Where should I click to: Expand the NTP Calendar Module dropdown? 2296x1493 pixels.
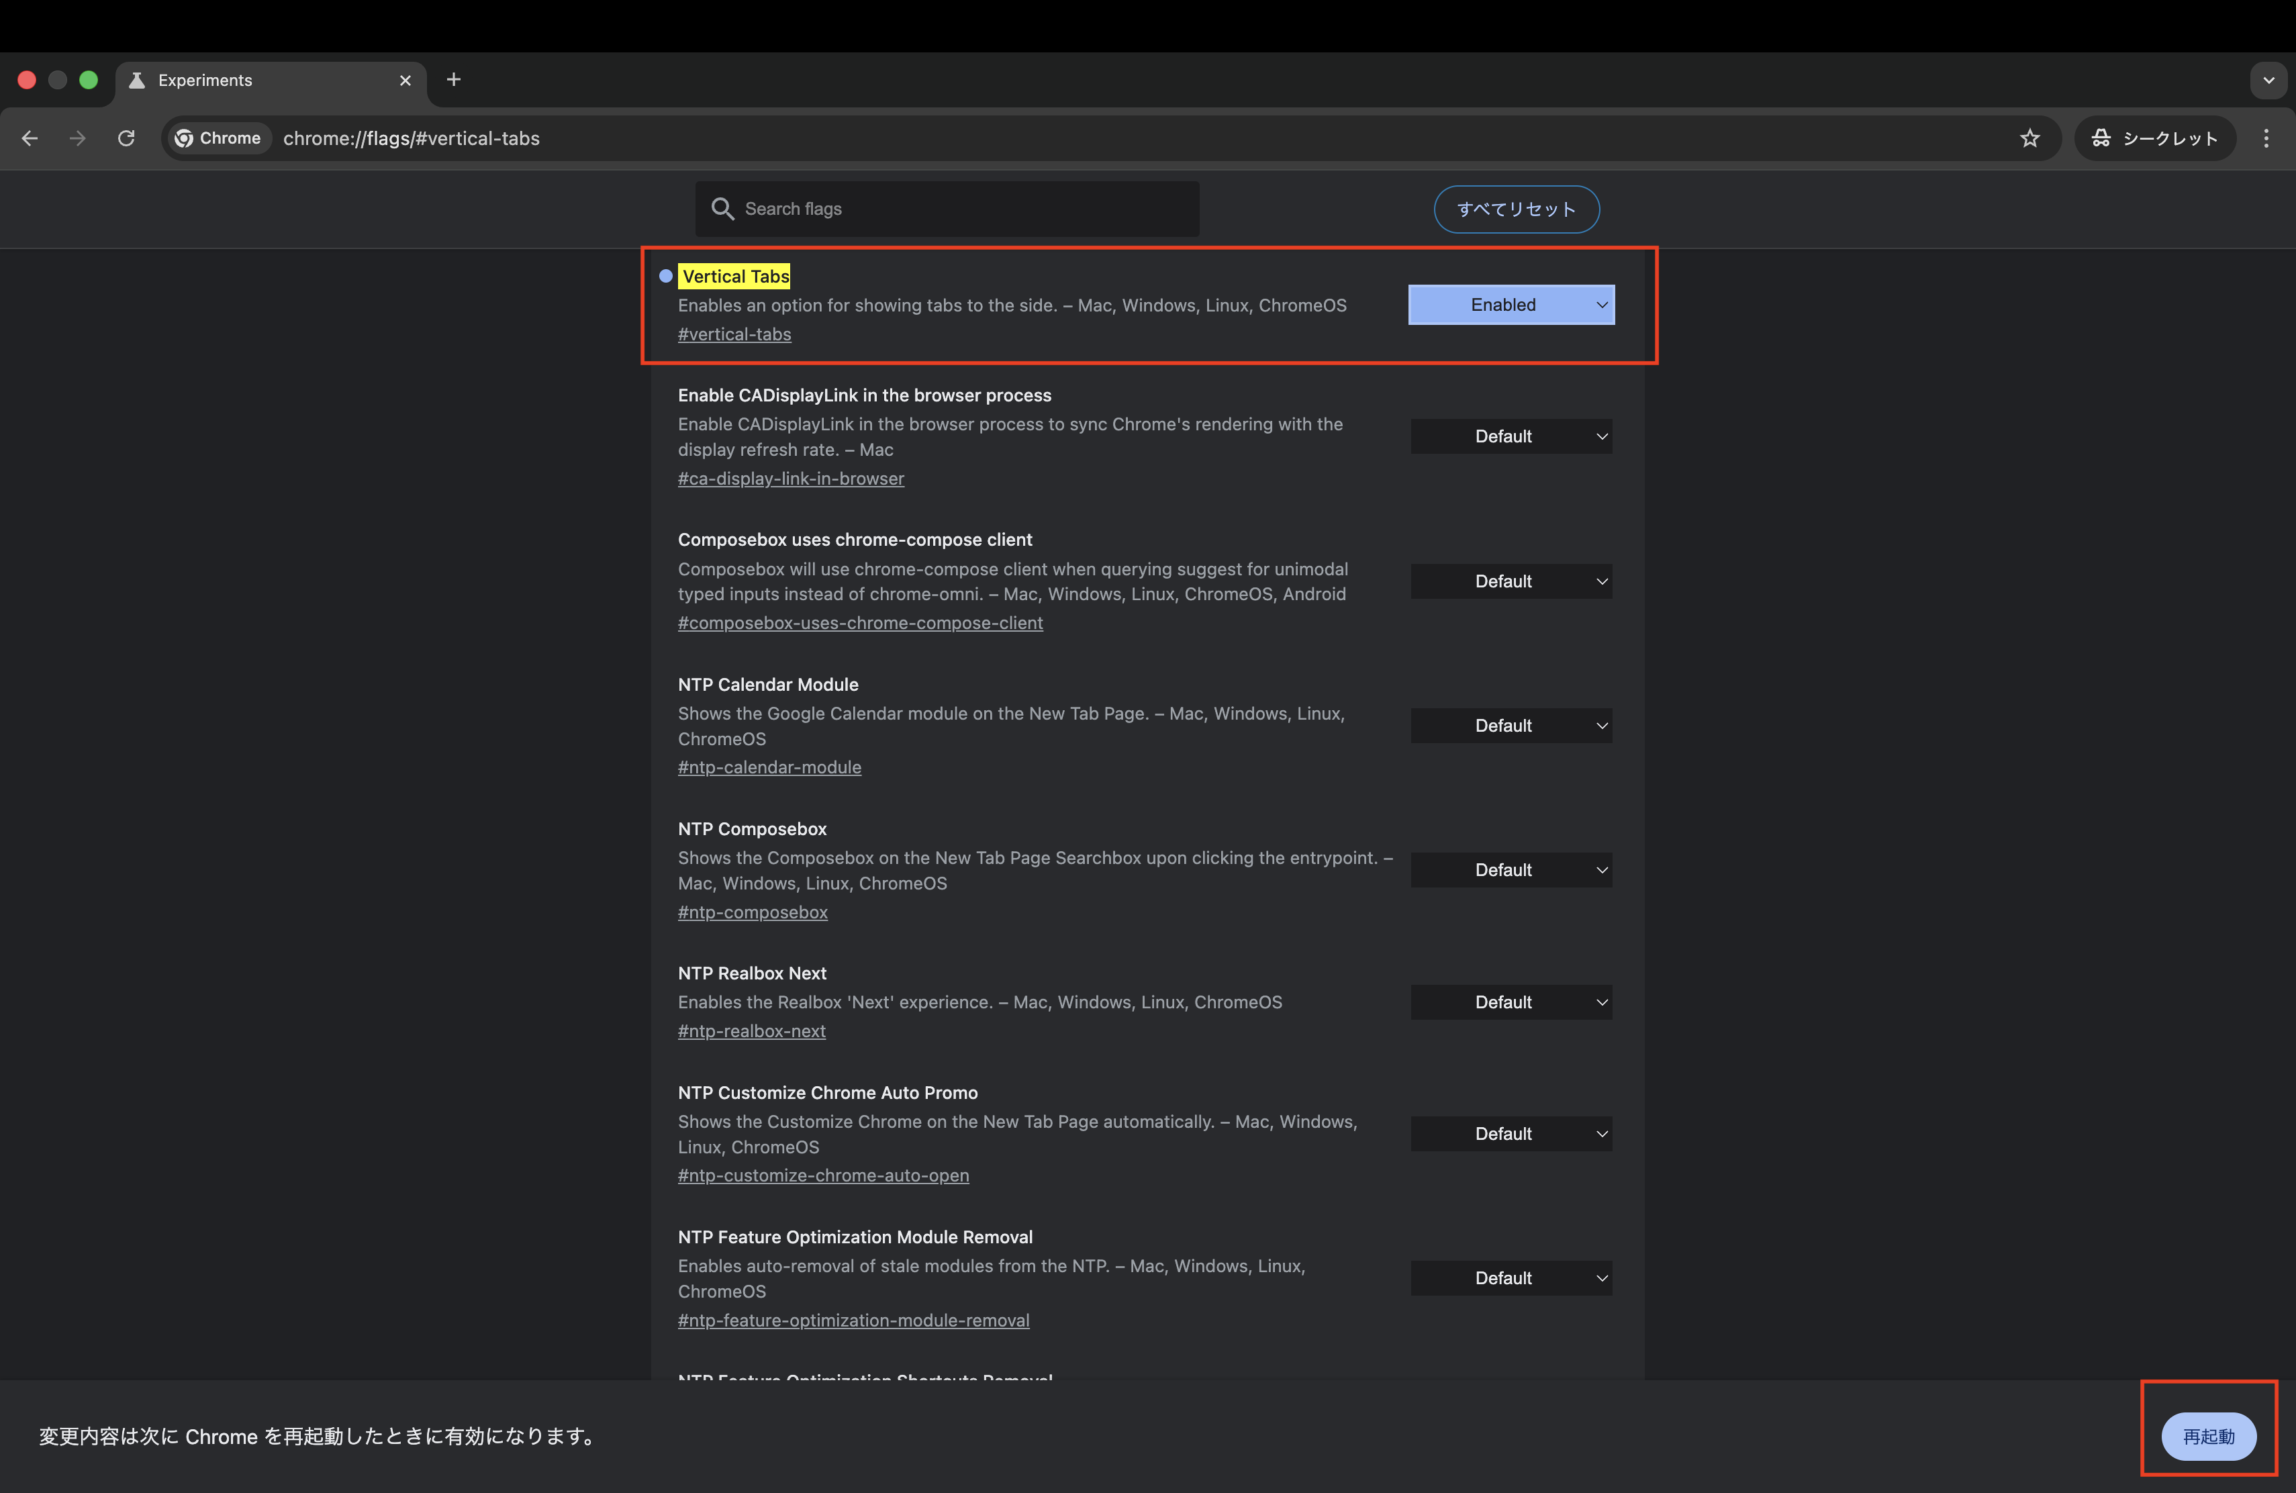click(1511, 725)
